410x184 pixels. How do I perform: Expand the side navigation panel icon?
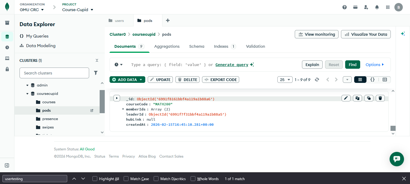click(7, 165)
